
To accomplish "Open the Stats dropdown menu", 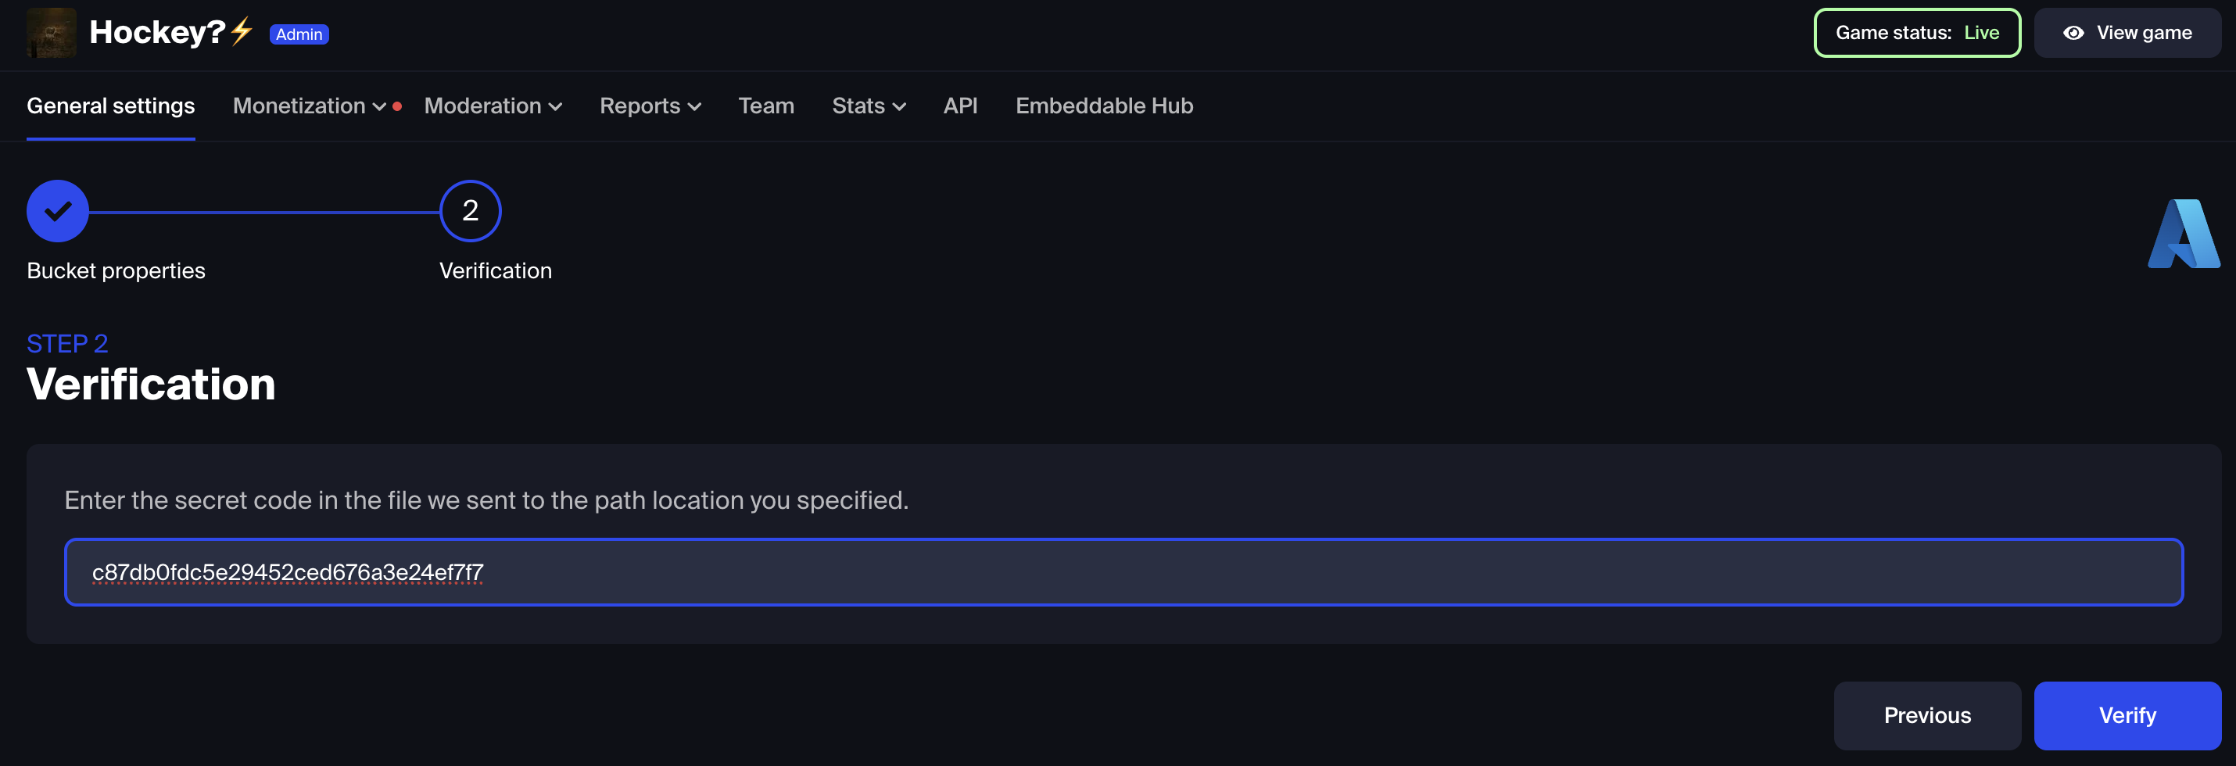I will pos(869,106).
